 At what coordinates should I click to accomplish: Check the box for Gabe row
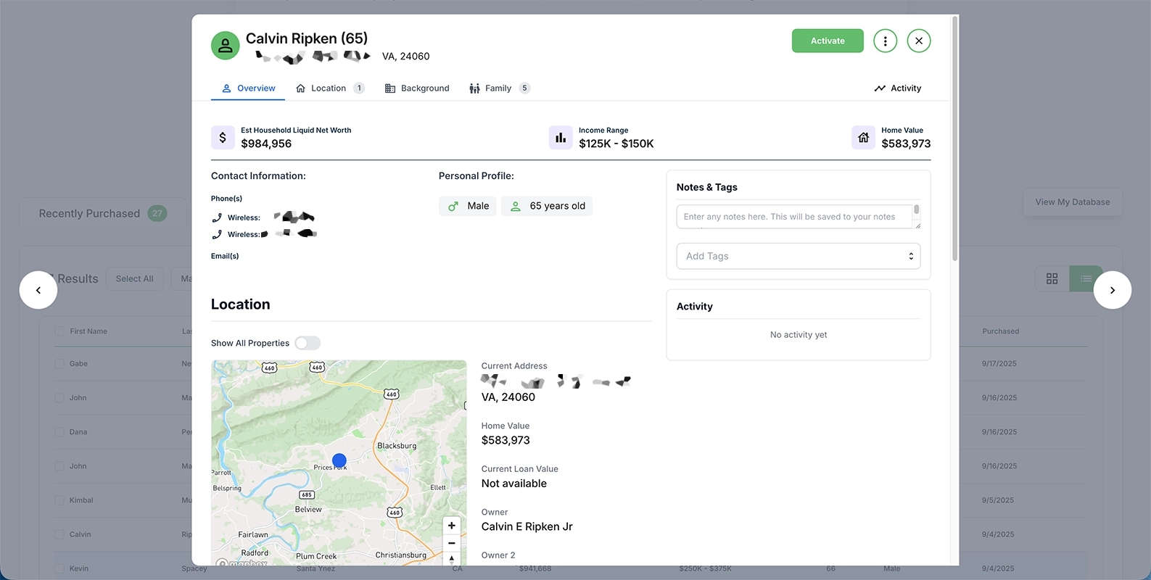click(x=59, y=364)
